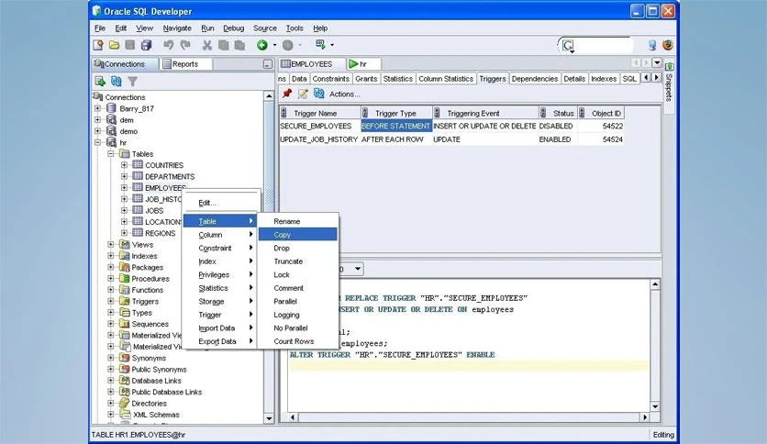
Task: Click the red Freeze View pin
Action: point(286,94)
